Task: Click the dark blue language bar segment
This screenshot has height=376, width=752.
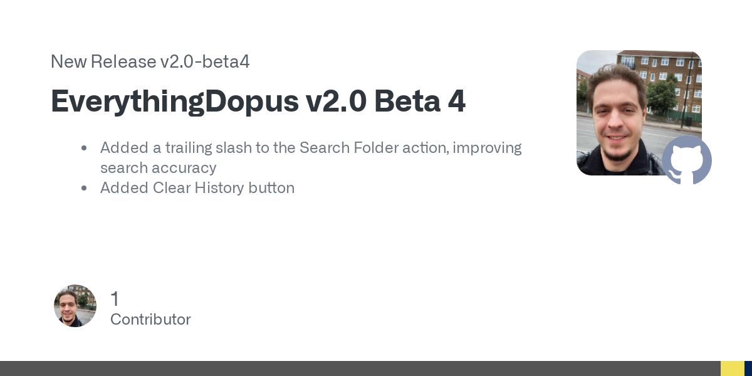Action: pos(748,368)
